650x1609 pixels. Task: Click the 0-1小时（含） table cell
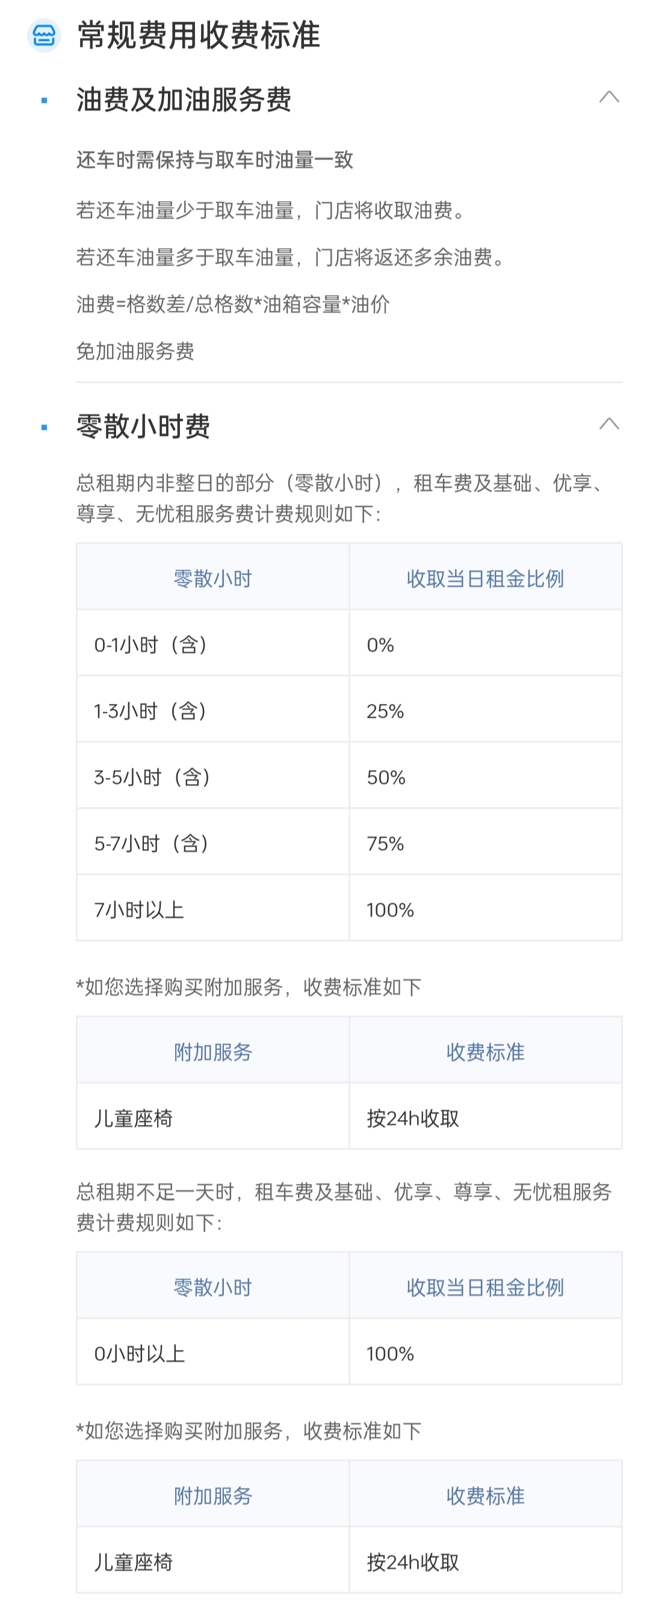pos(212,644)
